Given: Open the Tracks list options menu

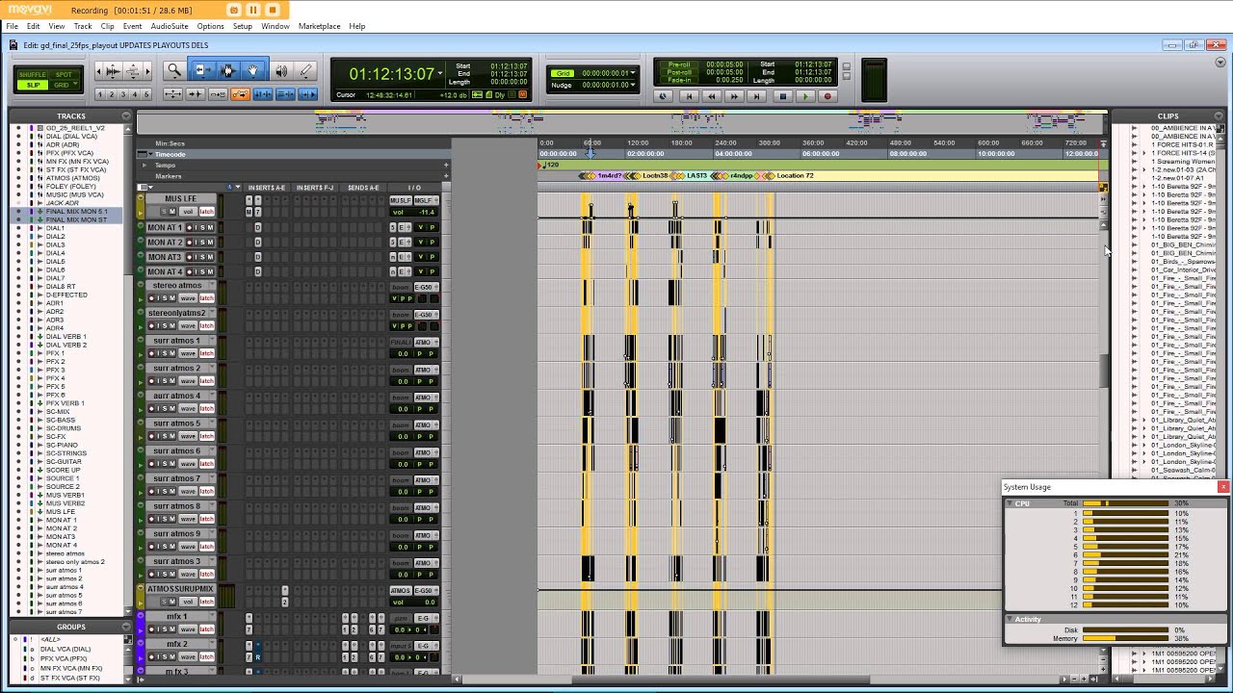Looking at the screenshot, I should 126,116.
